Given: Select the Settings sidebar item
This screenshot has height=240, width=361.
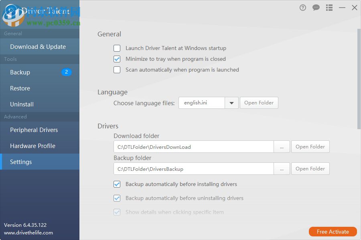Looking at the screenshot, I should coord(40,162).
